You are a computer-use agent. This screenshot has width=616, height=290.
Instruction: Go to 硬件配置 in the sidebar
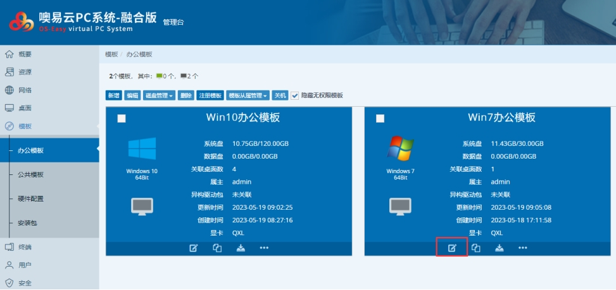(x=30, y=198)
